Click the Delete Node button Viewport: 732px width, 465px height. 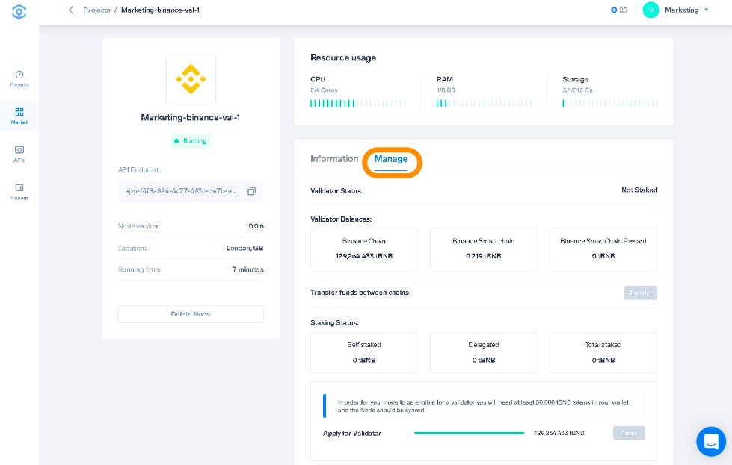tap(191, 314)
